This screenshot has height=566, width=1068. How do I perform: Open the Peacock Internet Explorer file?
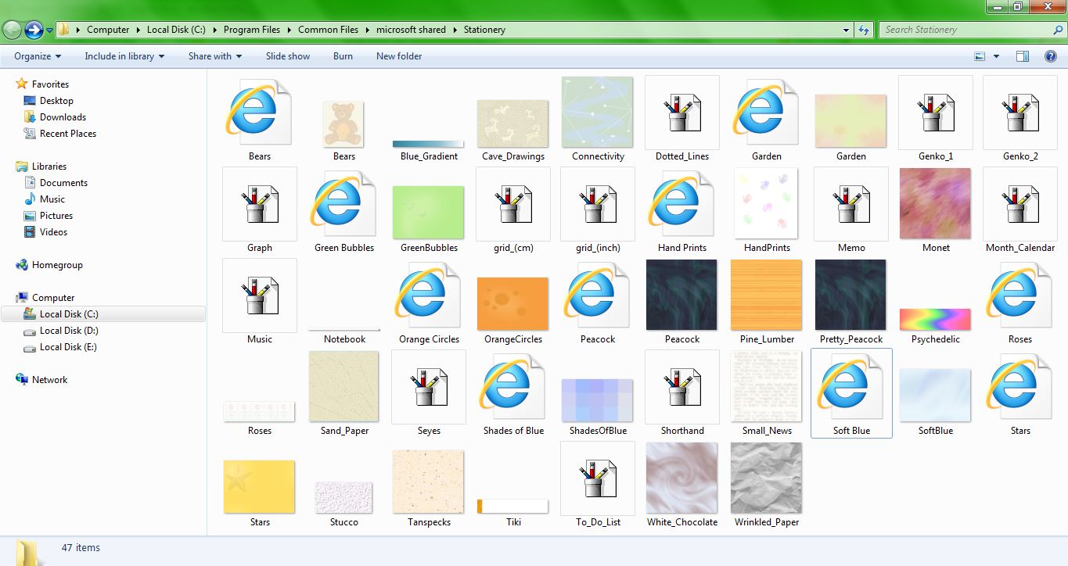click(597, 296)
